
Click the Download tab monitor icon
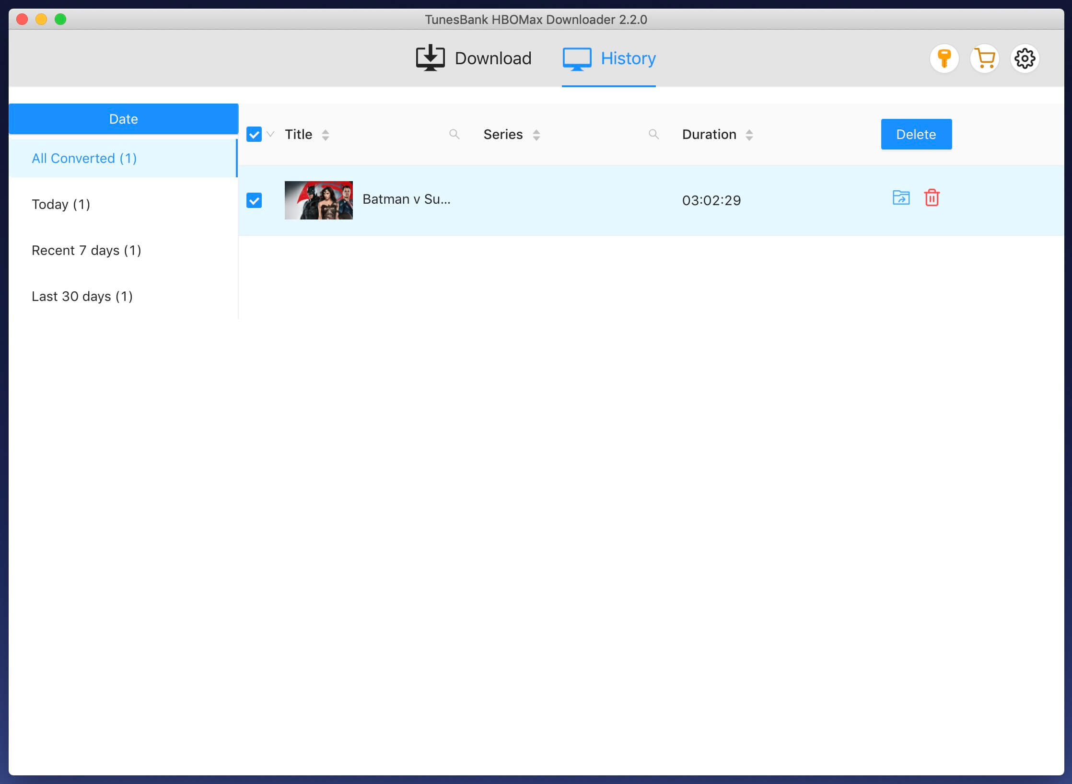point(430,58)
